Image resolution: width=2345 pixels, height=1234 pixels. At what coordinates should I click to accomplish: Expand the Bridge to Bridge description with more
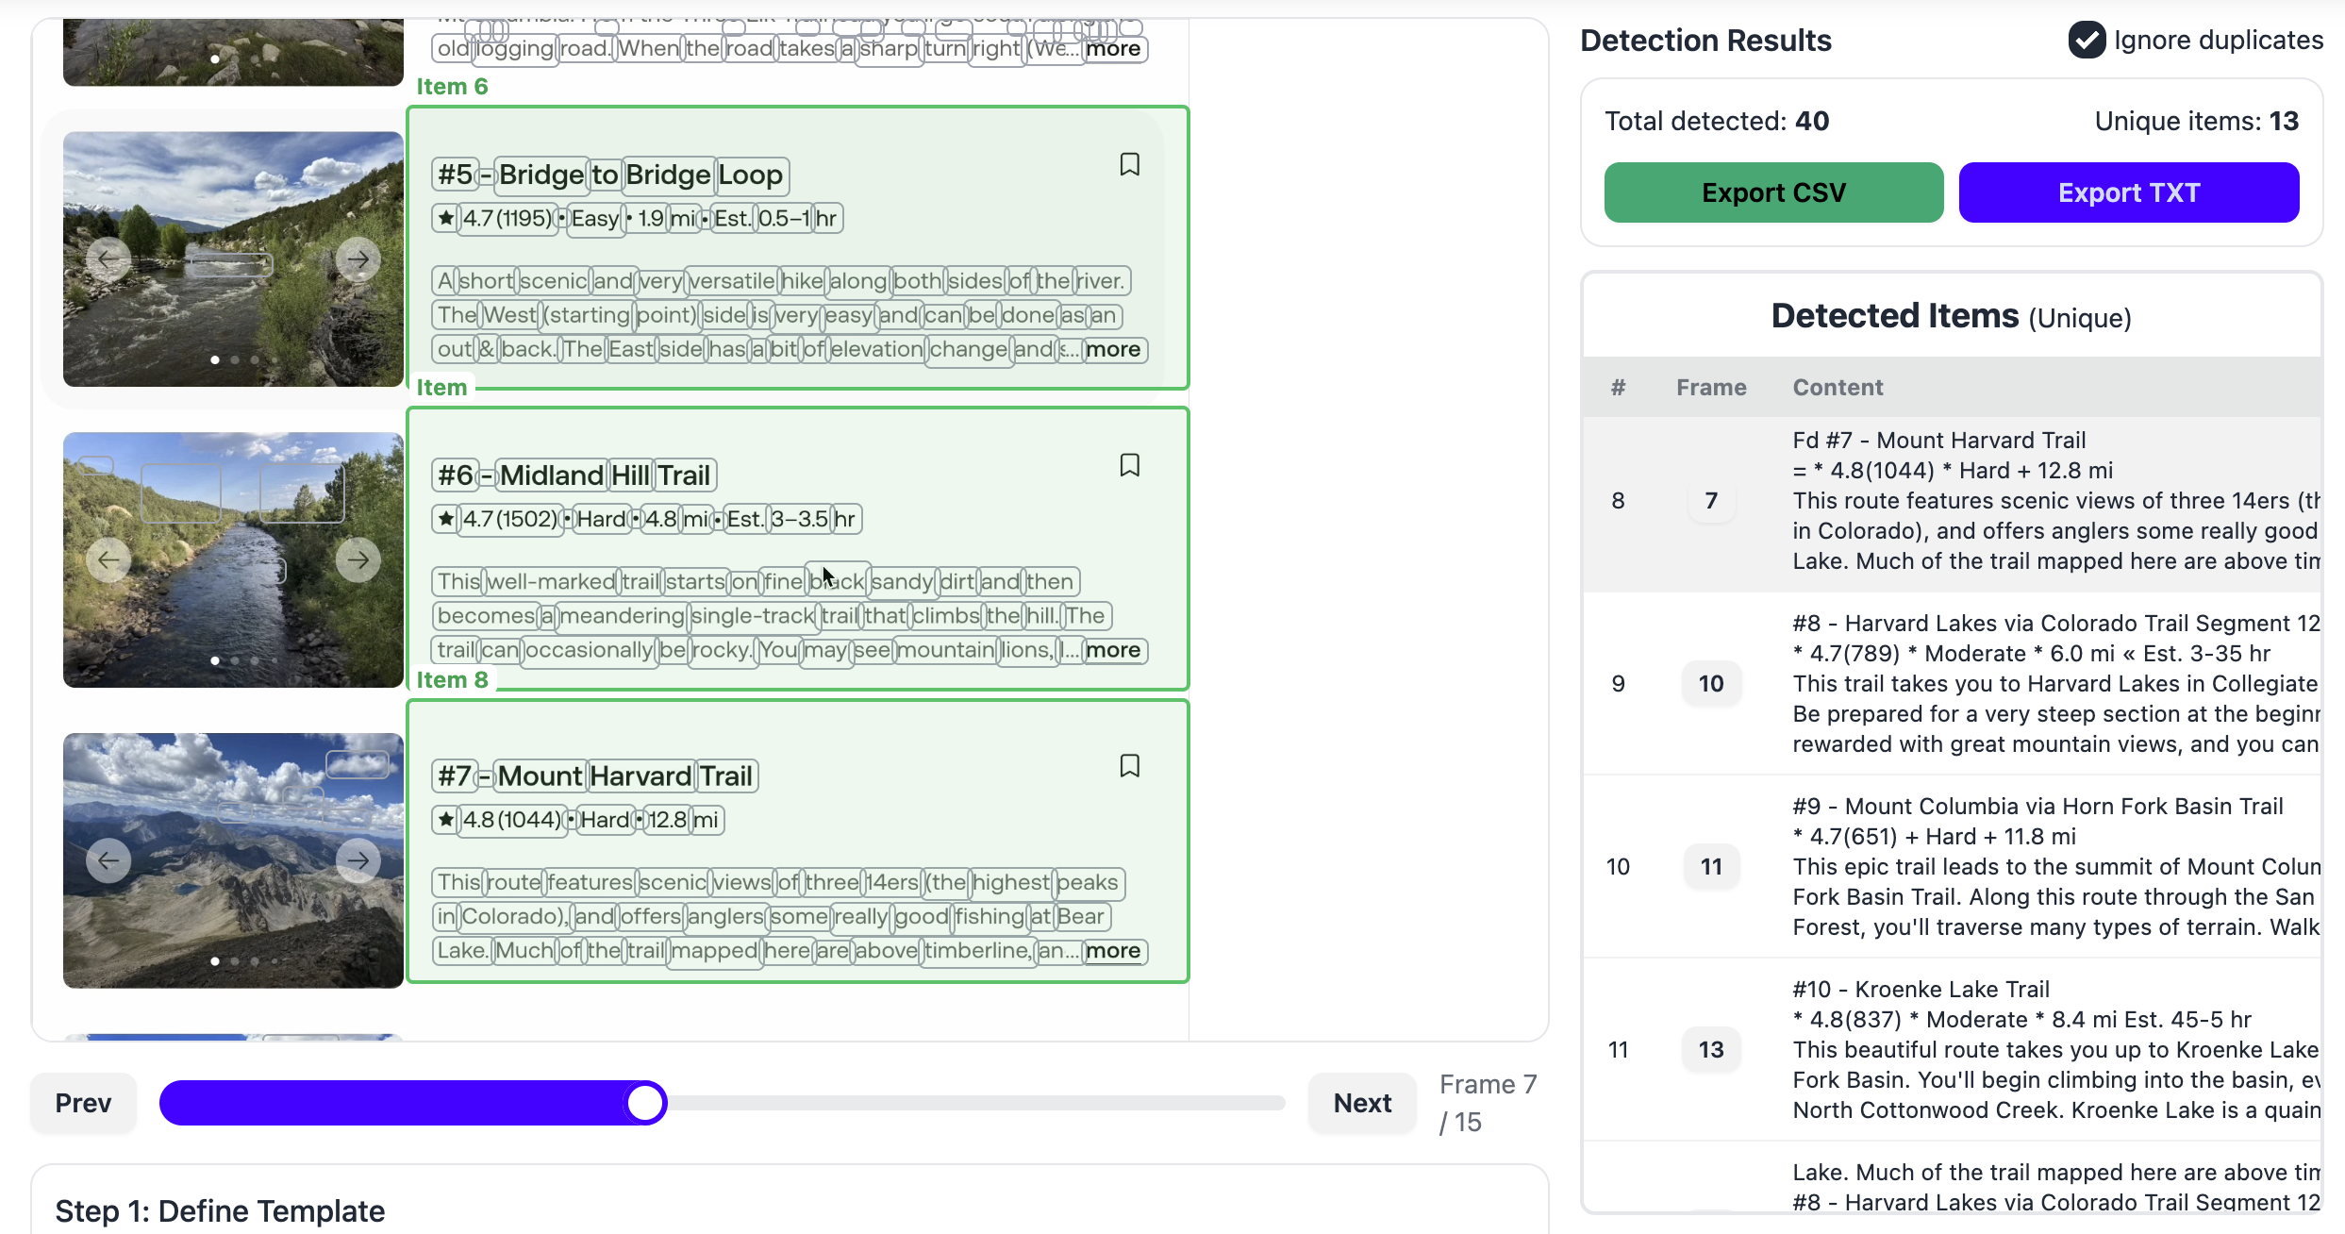1114,349
